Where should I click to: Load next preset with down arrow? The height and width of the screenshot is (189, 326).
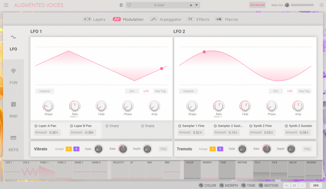point(196,5)
